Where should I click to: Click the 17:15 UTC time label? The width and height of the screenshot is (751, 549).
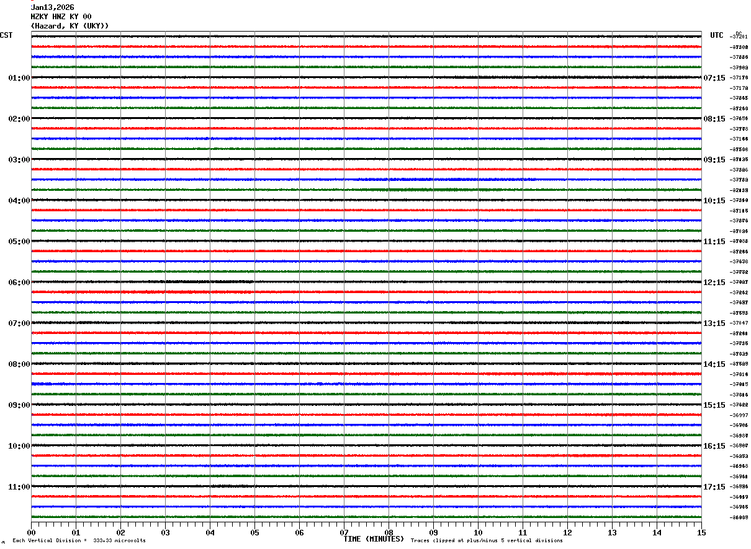[x=714, y=487]
